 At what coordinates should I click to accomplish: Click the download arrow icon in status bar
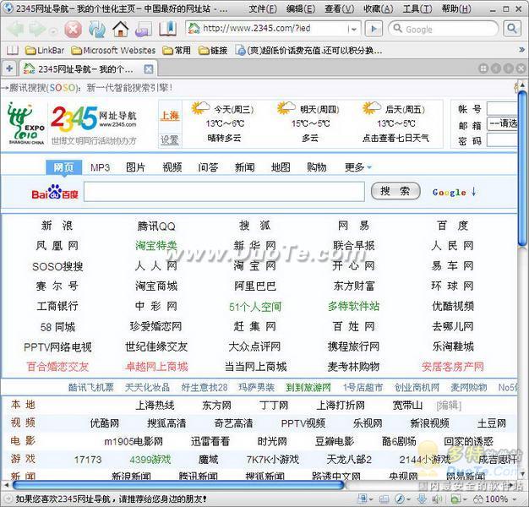tap(422, 499)
